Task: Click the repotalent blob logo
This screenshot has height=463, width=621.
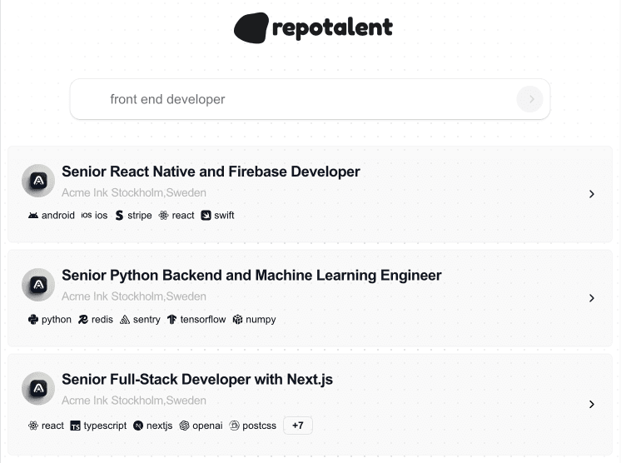Action: click(251, 27)
